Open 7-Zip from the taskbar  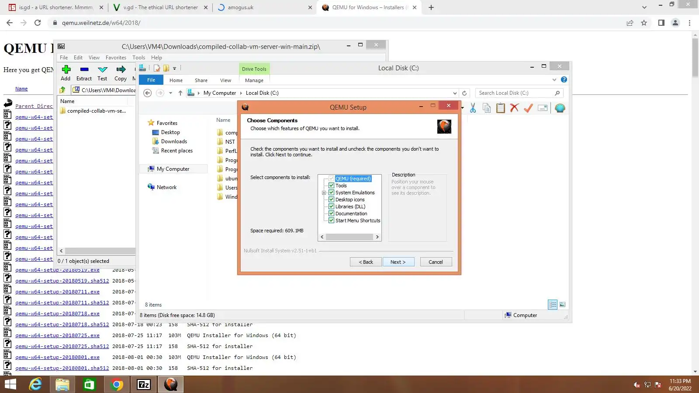pyautogui.click(x=144, y=384)
